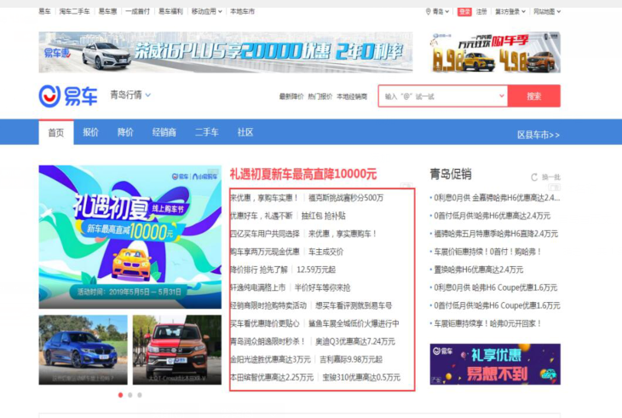Screen dimensions: 622x418
Task: Click 福骋哈弗五月特惠季哈弗H6直降2.4万元
Action: (496, 234)
